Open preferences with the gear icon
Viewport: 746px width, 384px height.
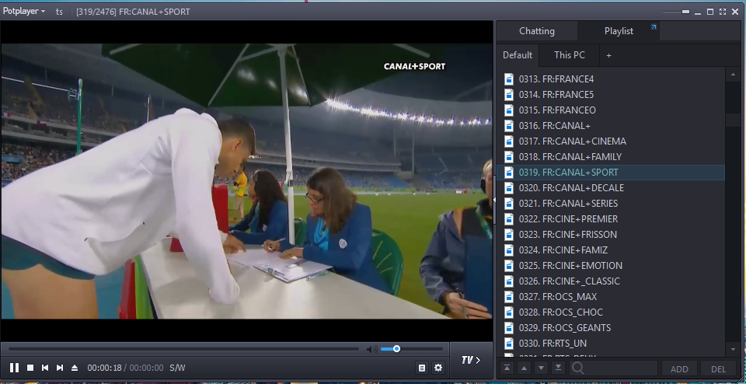tap(438, 368)
